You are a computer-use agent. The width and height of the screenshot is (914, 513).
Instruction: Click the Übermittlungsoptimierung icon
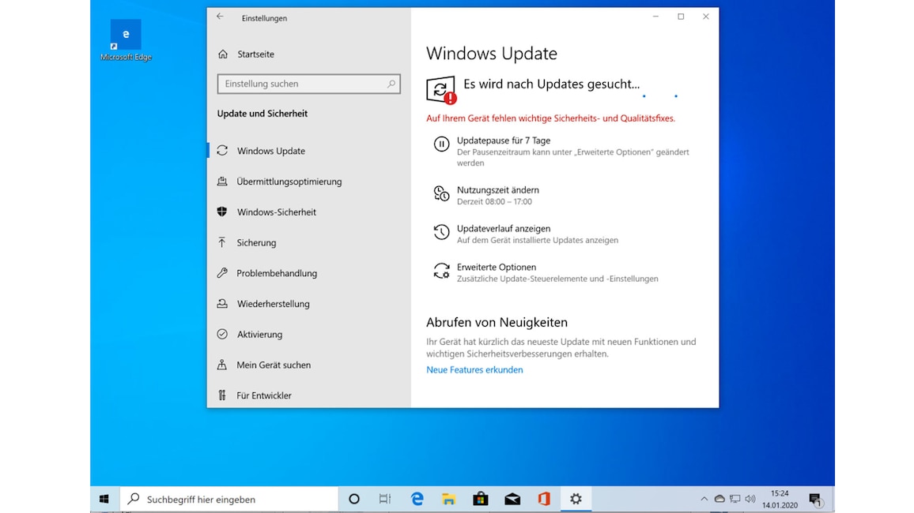coord(222,182)
